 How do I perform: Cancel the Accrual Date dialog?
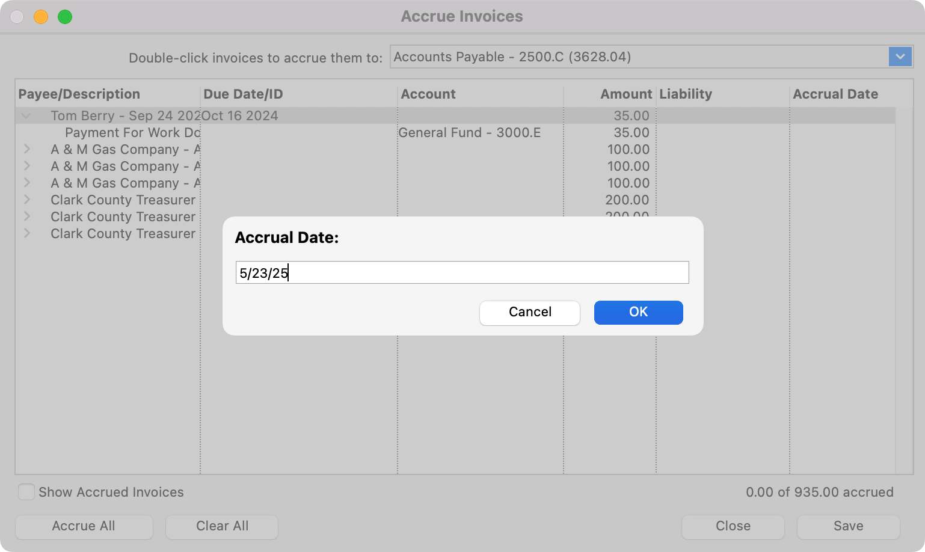tap(529, 312)
